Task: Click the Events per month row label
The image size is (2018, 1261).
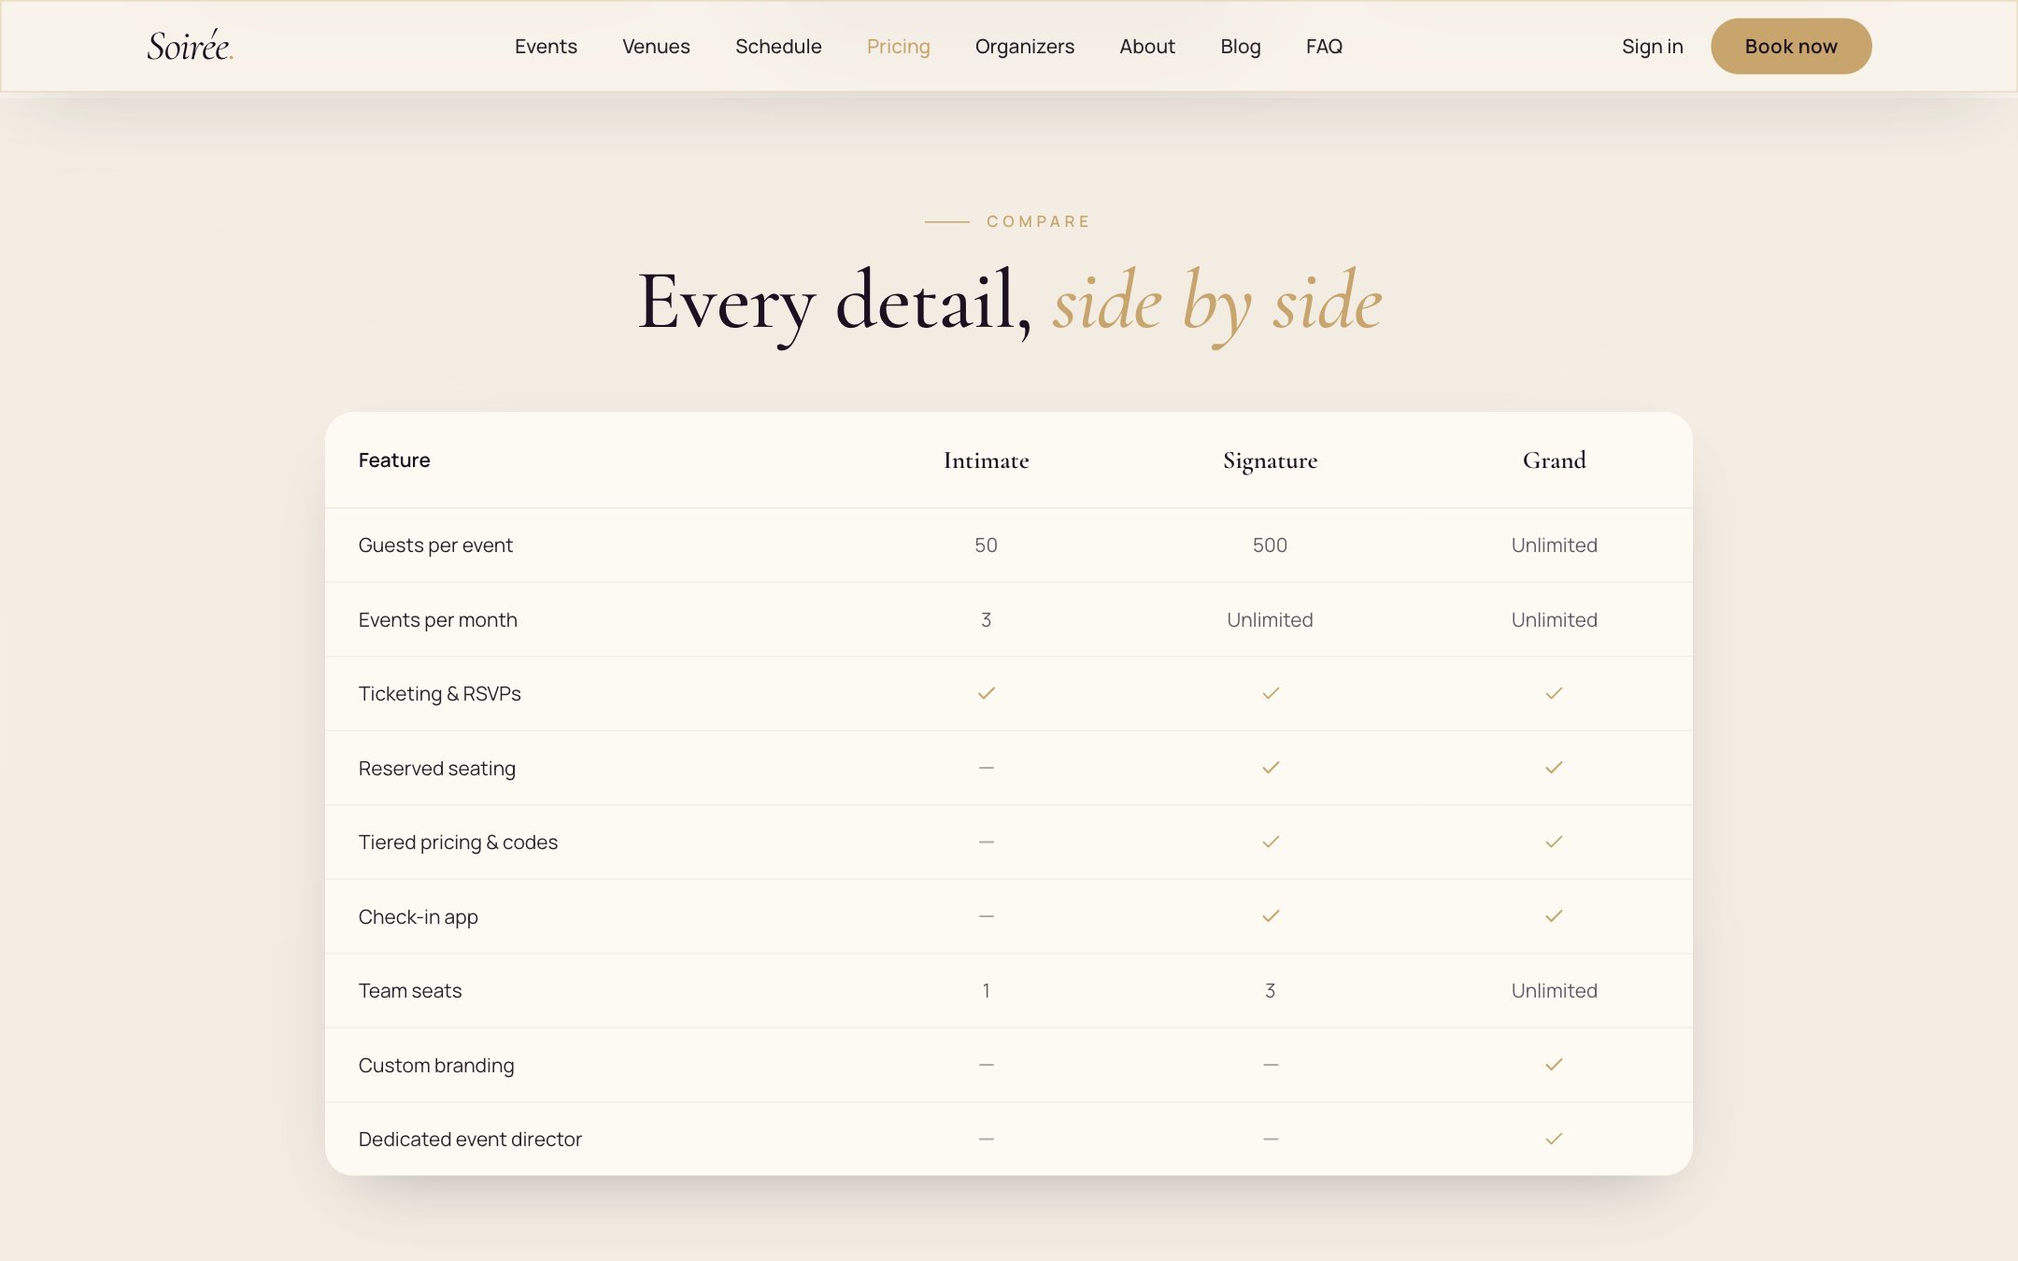Action: 437,620
